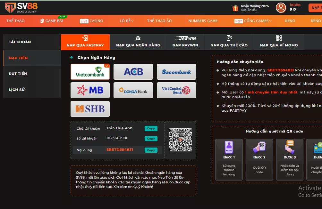Copy the Nội dung transfer code
Viewport: 322px width, 209px height.
pos(151,150)
